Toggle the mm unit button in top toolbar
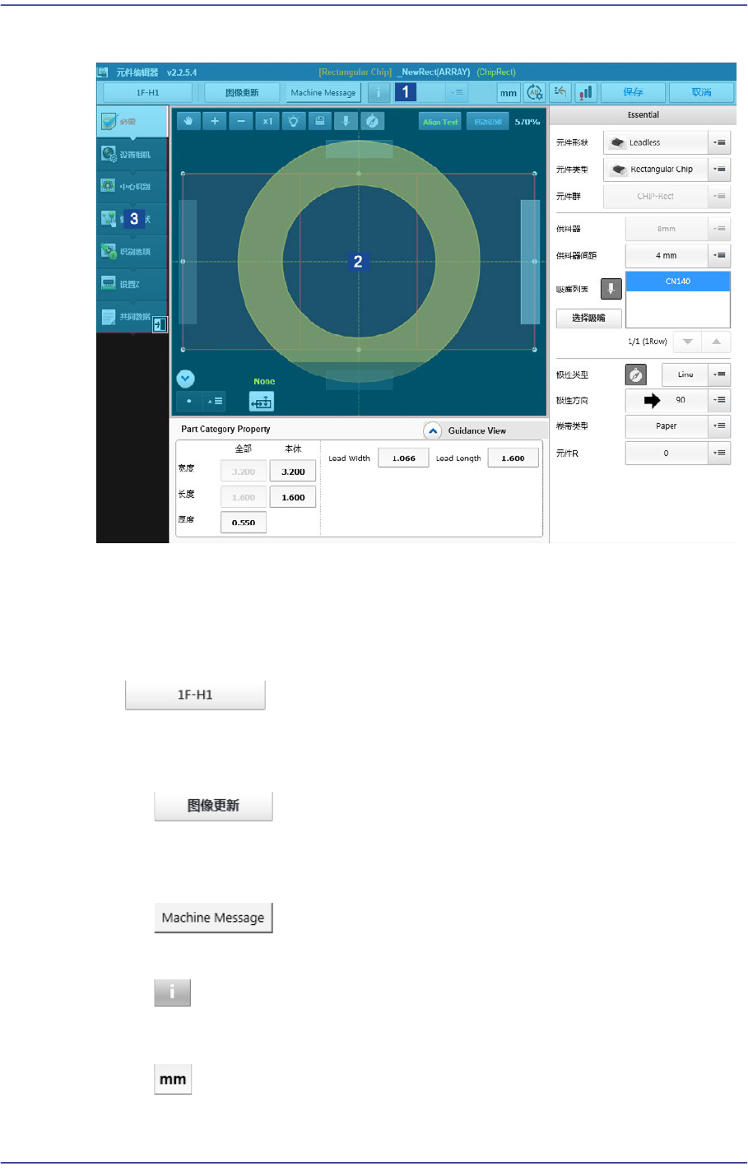This screenshot has width=748, height=1172. [509, 93]
